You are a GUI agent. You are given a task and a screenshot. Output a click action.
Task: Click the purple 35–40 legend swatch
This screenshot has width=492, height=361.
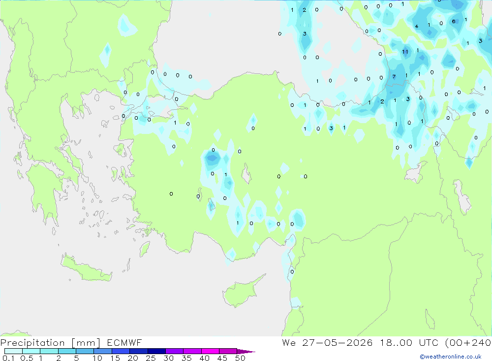tap(192, 351)
